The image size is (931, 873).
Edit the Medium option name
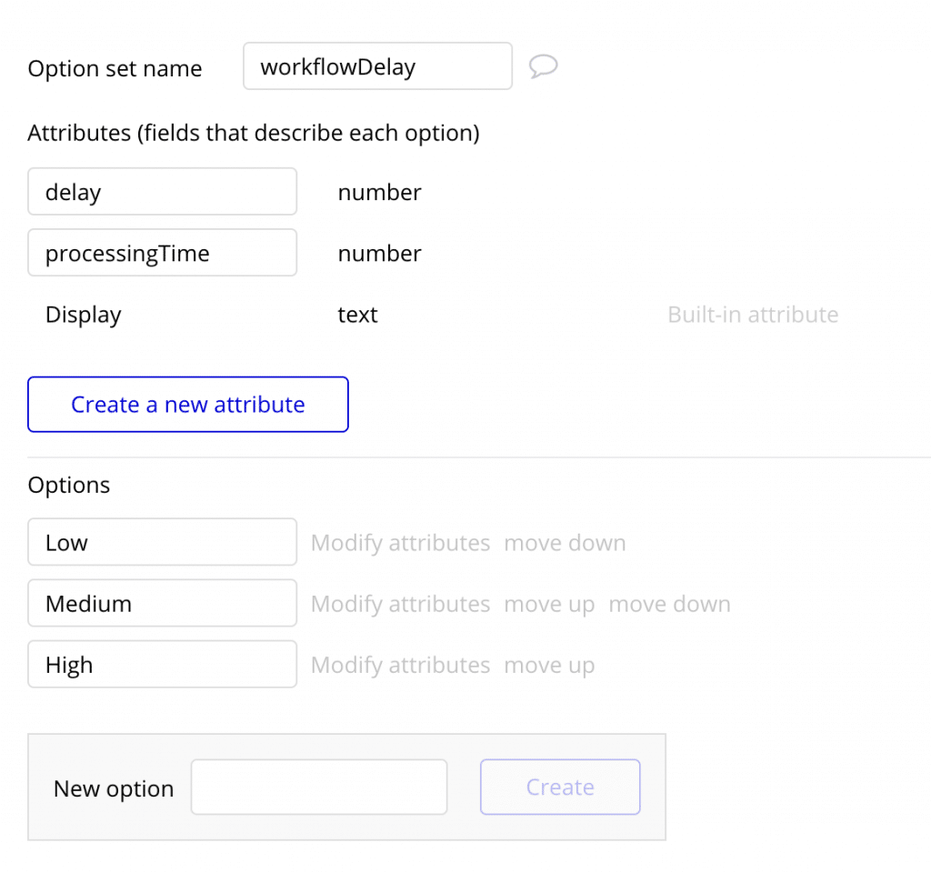coord(162,603)
